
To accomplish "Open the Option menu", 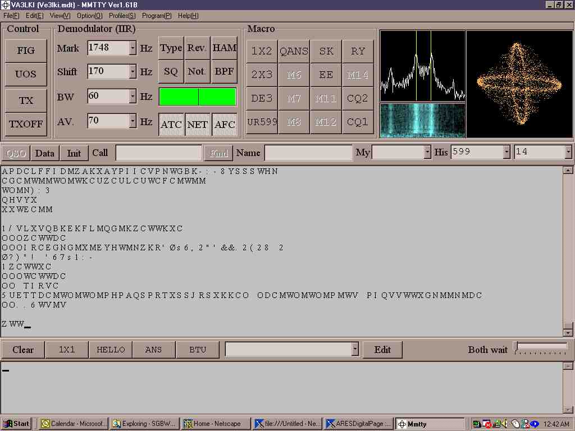I will [89, 16].
